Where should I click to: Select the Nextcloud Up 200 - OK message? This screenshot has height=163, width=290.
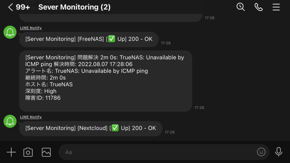coord(91,128)
